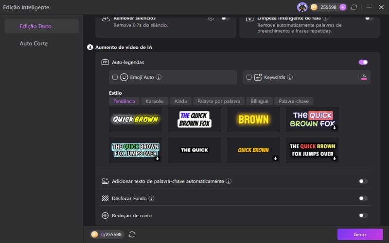389x243 pixels.
Task: Enable the Emoji Auto checkbox
Action: (115, 77)
